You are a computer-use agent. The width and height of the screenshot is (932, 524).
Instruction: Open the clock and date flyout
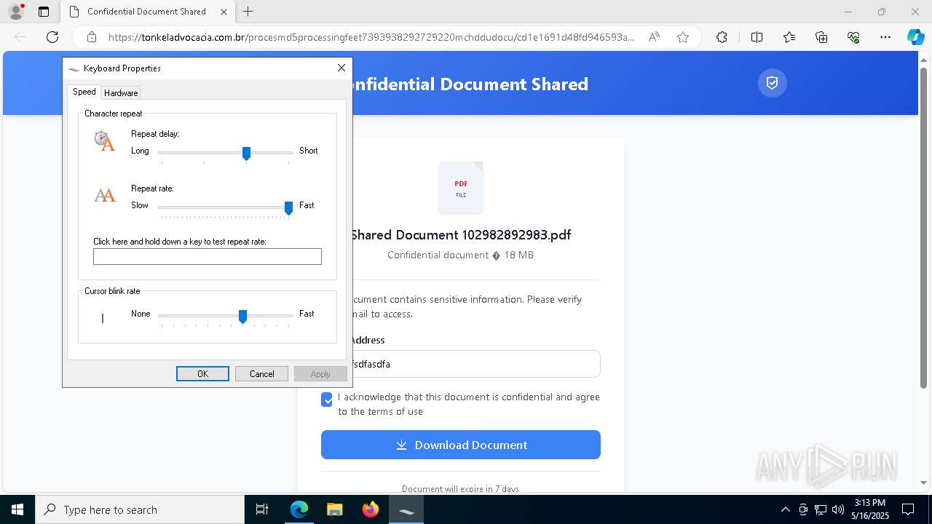[x=869, y=509]
